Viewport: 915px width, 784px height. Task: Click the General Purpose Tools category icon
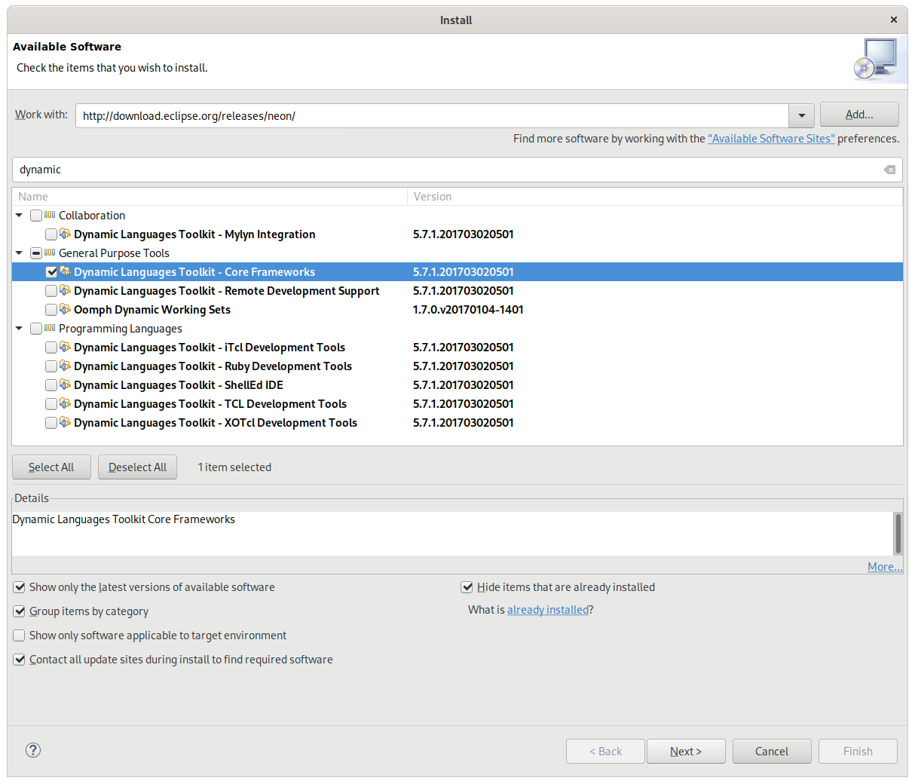[50, 253]
